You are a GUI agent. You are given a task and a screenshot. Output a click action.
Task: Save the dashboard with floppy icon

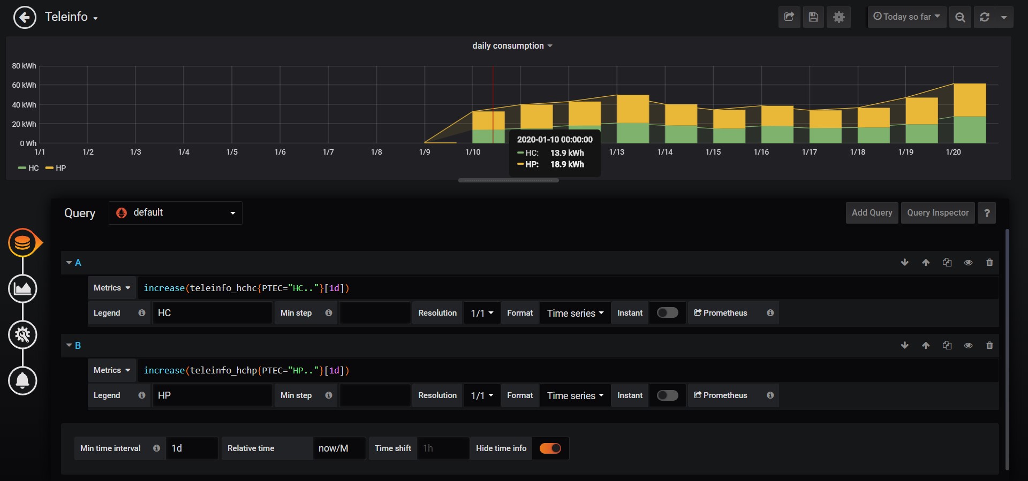813,17
